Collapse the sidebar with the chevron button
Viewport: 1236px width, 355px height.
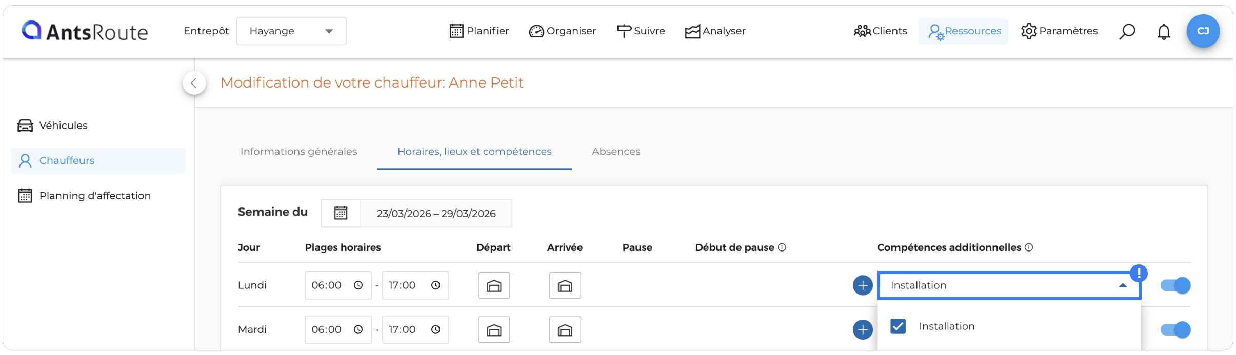(x=194, y=83)
